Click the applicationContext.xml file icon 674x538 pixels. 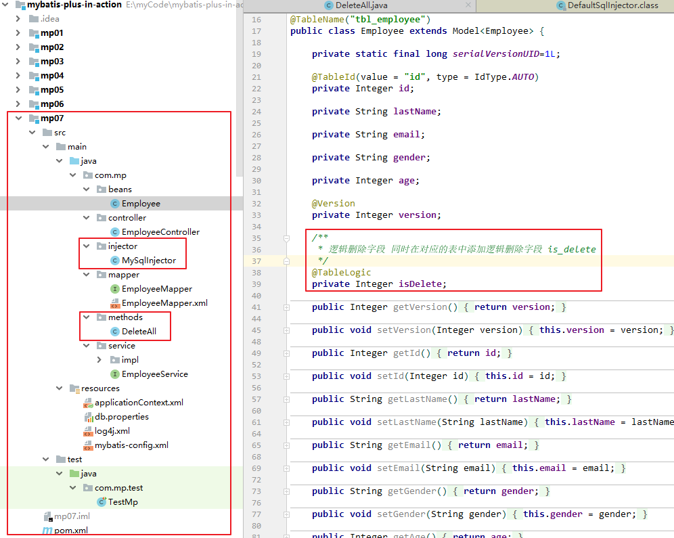click(x=88, y=403)
